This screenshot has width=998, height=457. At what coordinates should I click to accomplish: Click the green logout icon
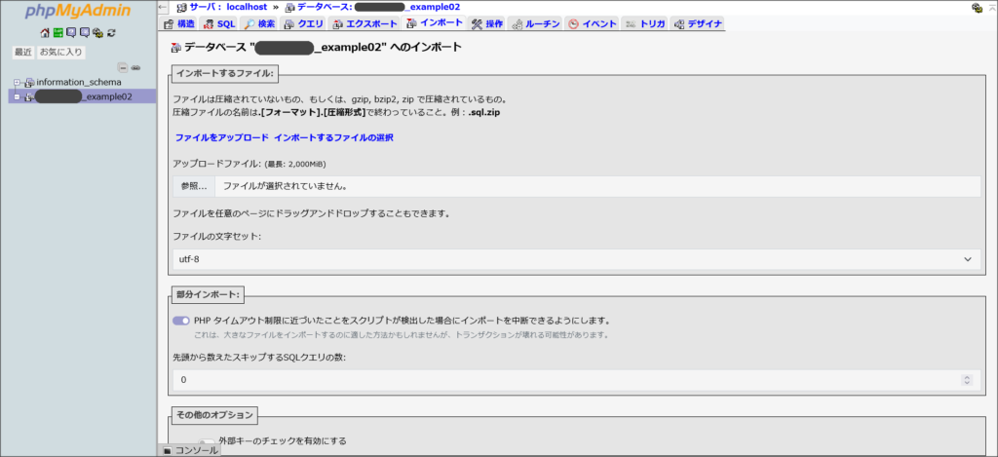coord(58,32)
